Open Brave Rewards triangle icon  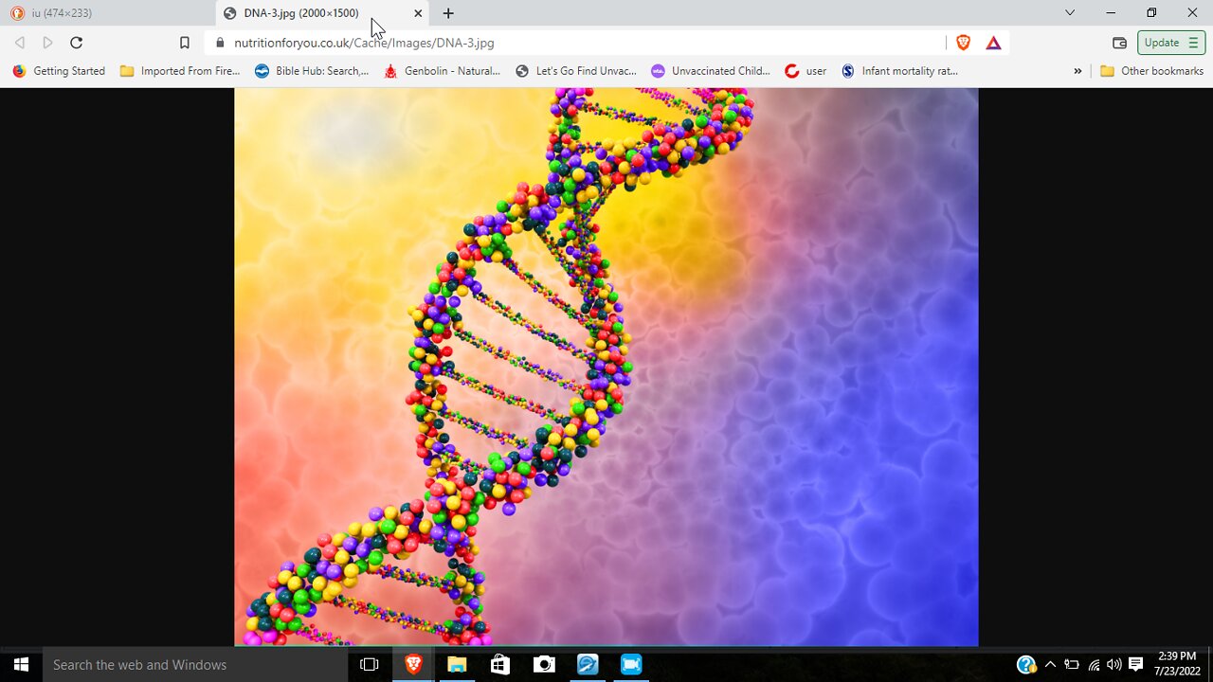(993, 43)
